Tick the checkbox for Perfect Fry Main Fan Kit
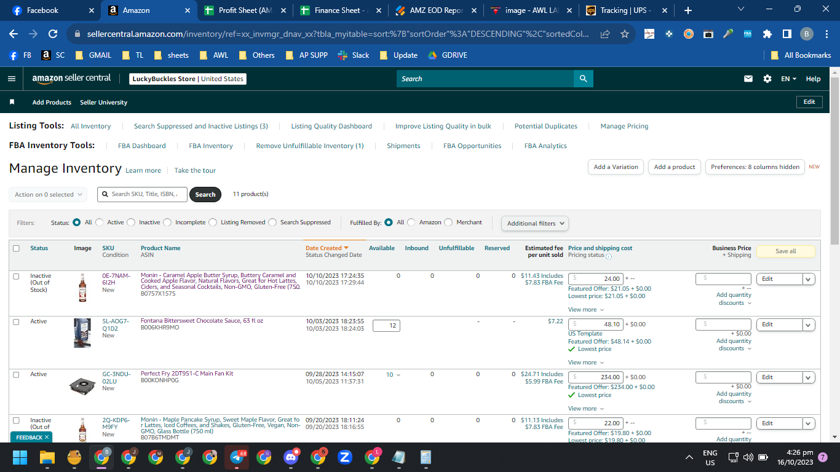 tap(17, 374)
